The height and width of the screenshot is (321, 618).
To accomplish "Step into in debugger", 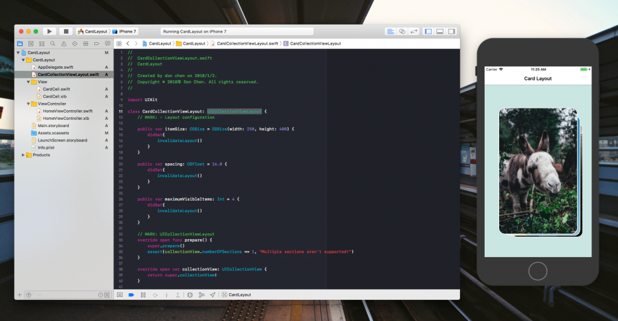I will [167, 295].
